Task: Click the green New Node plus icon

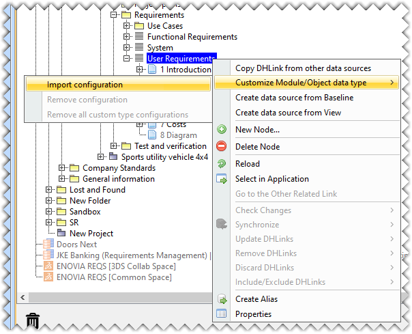Action: (222, 129)
